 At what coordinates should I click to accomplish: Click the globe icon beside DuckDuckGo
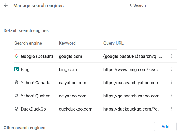pyautogui.click(x=17, y=109)
